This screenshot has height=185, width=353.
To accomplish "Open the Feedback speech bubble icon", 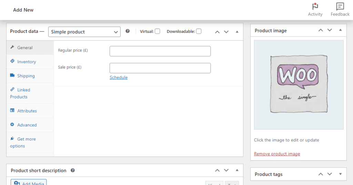I will point(340,7).
